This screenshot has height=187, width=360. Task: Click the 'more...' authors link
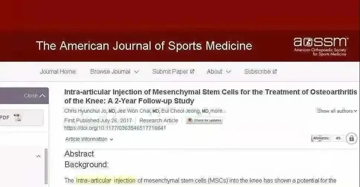point(218,111)
